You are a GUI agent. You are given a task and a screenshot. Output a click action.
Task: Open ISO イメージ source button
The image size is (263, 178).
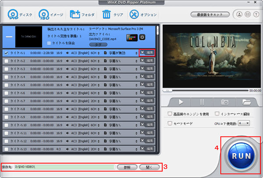pyautogui.click(x=51, y=15)
